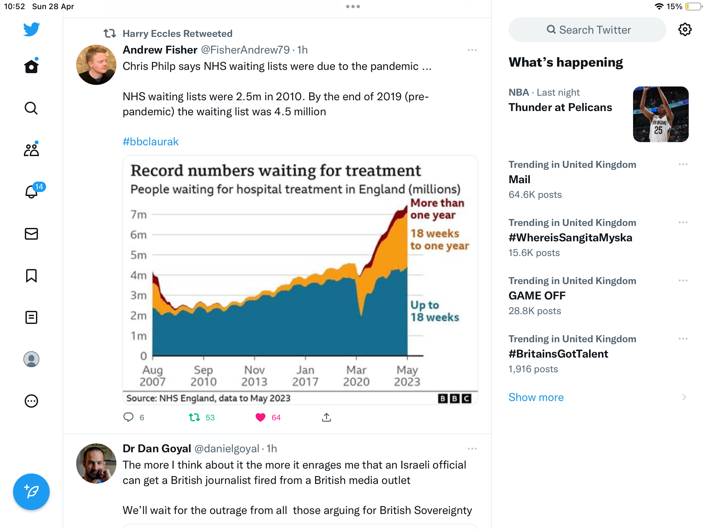The width and height of the screenshot is (706, 529).
Task: Open the More circle icon in sidebar
Action: pyautogui.click(x=31, y=401)
